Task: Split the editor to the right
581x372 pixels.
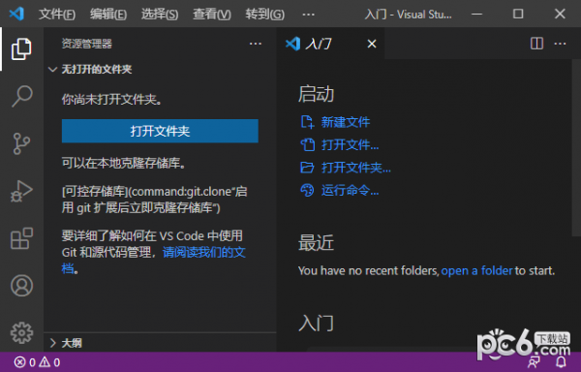Action: point(536,44)
